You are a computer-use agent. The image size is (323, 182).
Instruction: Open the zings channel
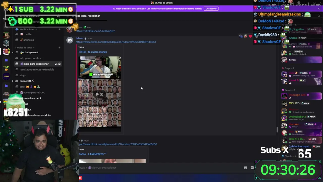37,75
